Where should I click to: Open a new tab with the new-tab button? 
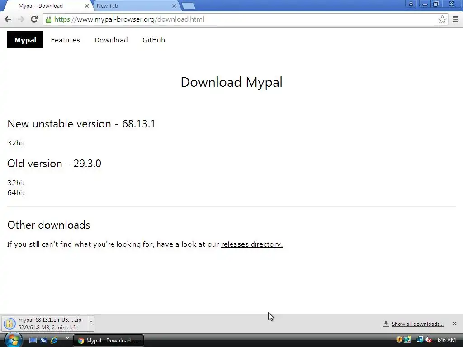pyautogui.click(x=189, y=5)
